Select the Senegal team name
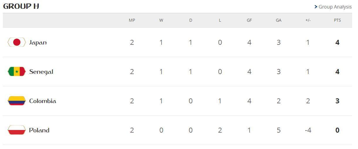Screen dimensions: 358x149 (41, 72)
